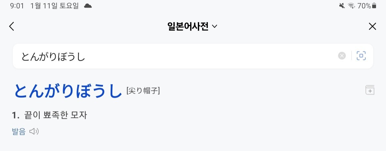Tap the 발음 pronunciation label
The height and width of the screenshot is (151, 386).
[x=19, y=132]
